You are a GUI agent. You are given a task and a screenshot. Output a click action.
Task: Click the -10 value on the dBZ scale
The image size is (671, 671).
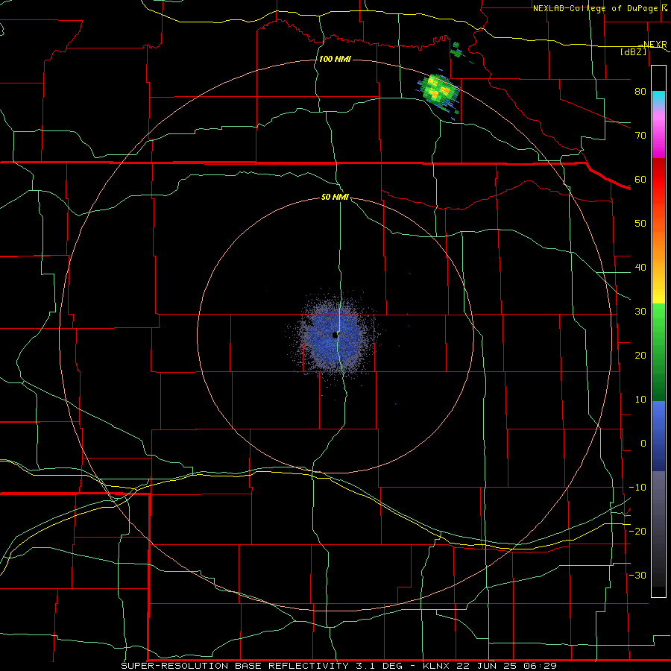637,488
